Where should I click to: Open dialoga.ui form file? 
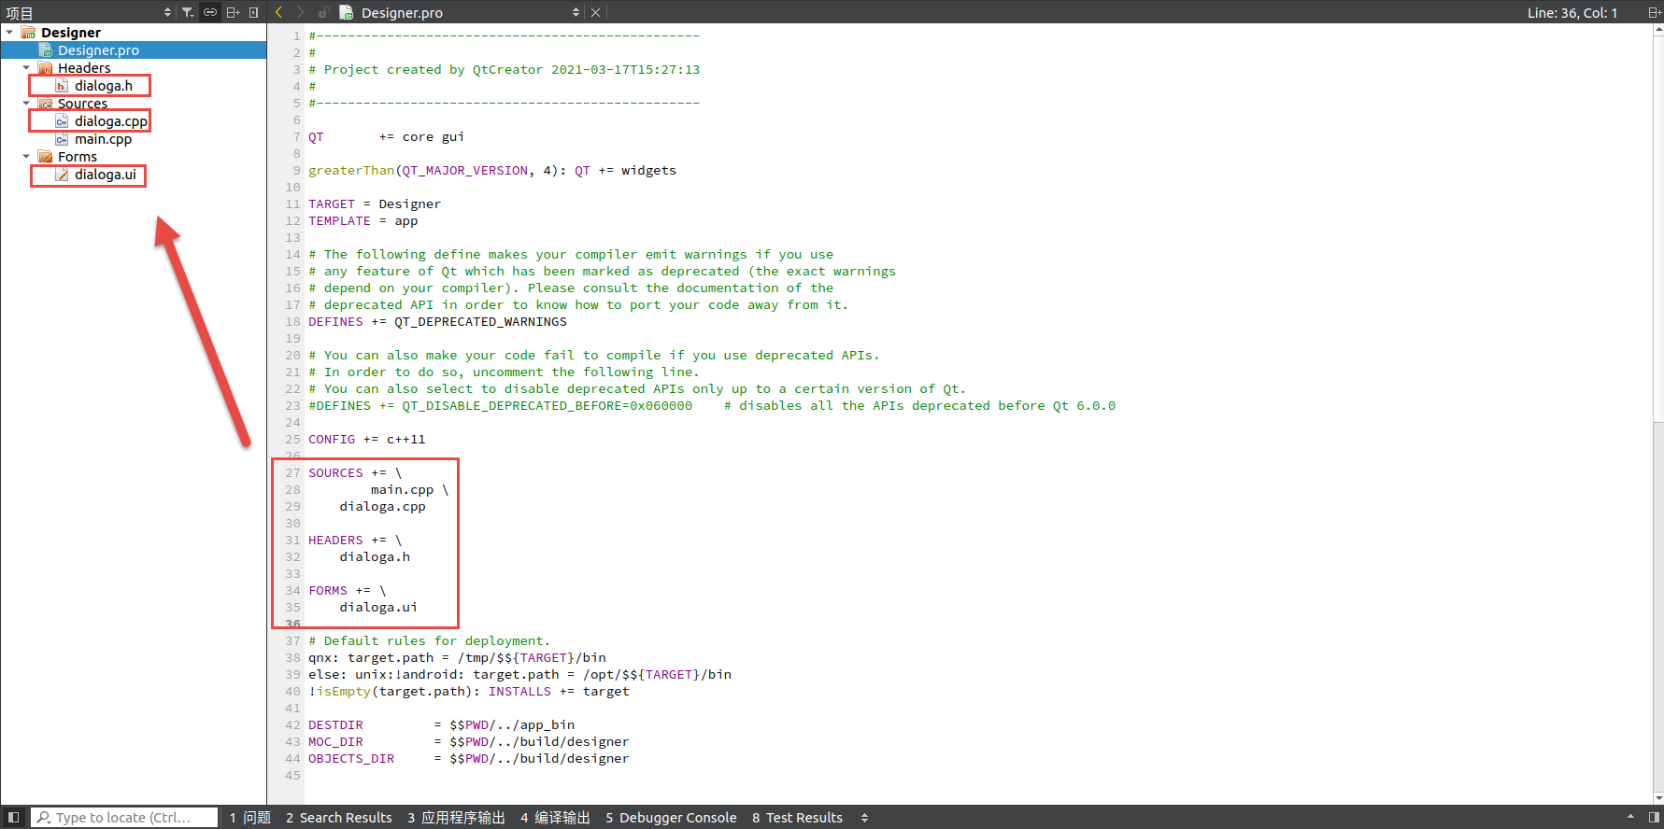click(106, 175)
